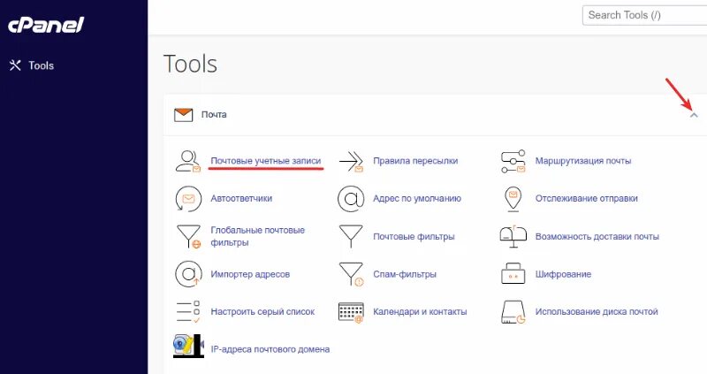Click the cPanel logo
This screenshot has height=374, width=707.
46,25
